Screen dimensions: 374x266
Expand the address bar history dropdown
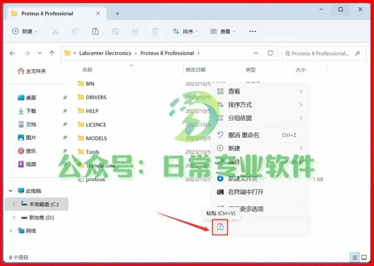pos(256,53)
